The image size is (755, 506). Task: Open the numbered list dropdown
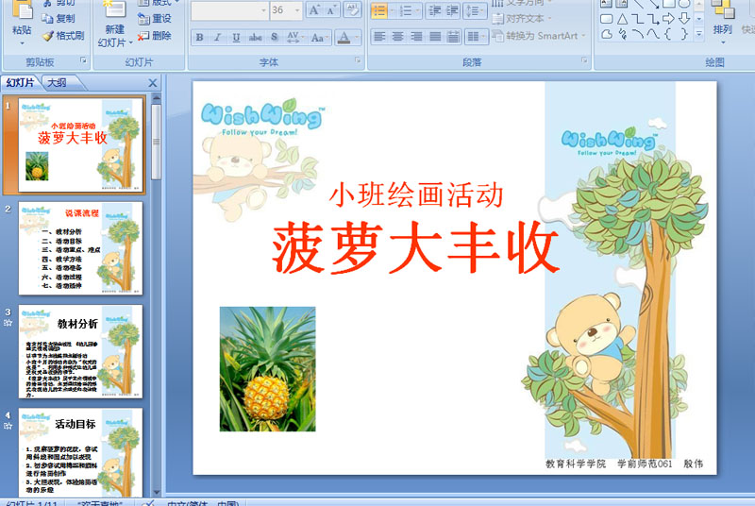point(417,10)
